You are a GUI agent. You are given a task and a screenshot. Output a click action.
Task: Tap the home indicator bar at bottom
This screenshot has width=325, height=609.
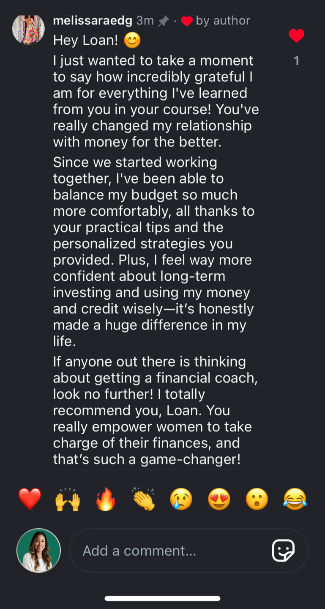coord(162,598)
